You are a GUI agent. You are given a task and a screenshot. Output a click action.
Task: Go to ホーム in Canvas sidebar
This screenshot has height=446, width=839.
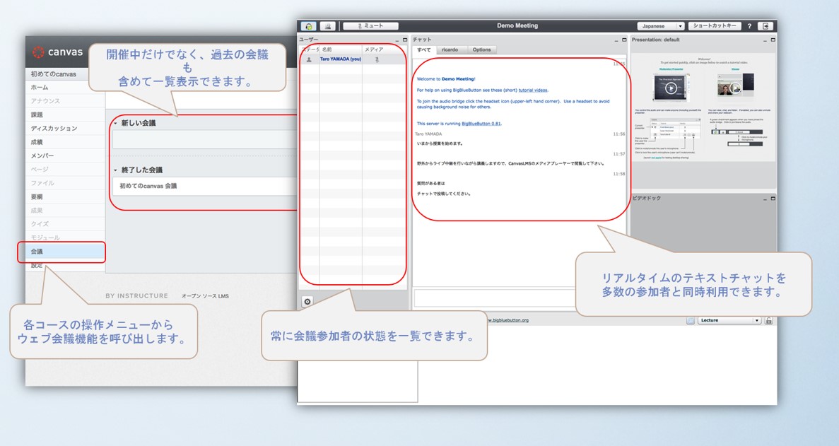(40, 87)
